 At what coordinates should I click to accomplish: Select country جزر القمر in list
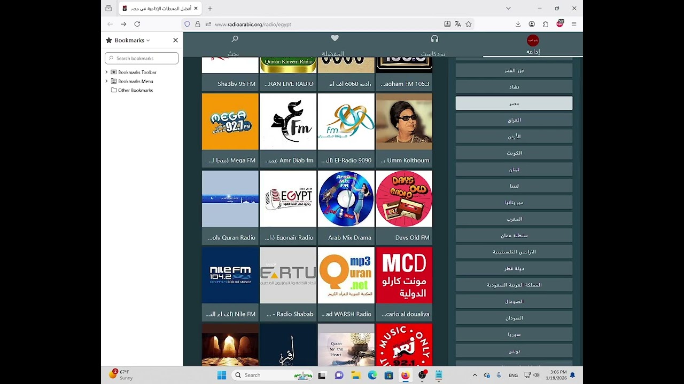coord(514,70)
